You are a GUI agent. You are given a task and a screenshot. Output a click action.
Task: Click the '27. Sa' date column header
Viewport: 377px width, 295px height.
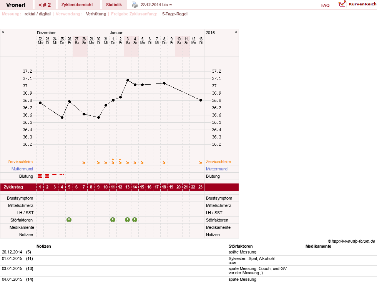point(77,41)
